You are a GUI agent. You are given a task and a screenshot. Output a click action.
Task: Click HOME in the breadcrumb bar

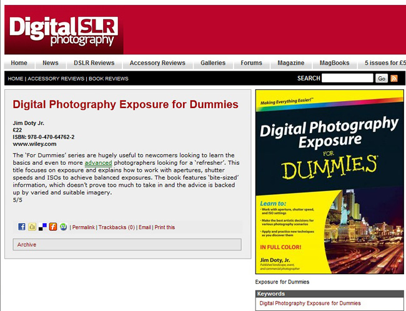15,79
